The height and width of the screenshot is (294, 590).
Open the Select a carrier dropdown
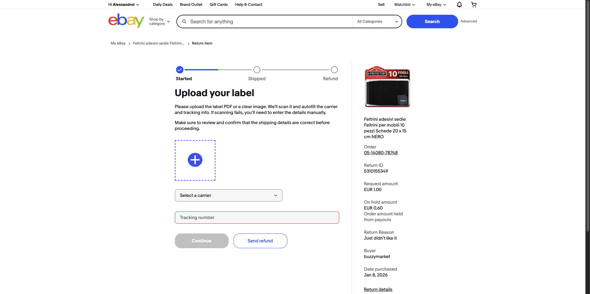coord(228,195)
